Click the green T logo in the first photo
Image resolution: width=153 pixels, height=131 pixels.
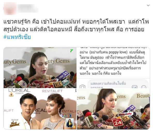click(72, 51)
